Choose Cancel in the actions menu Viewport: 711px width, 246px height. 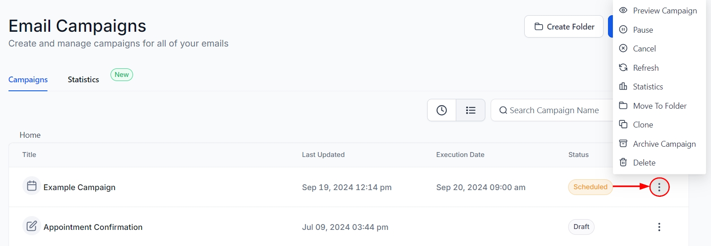[644, 49]
